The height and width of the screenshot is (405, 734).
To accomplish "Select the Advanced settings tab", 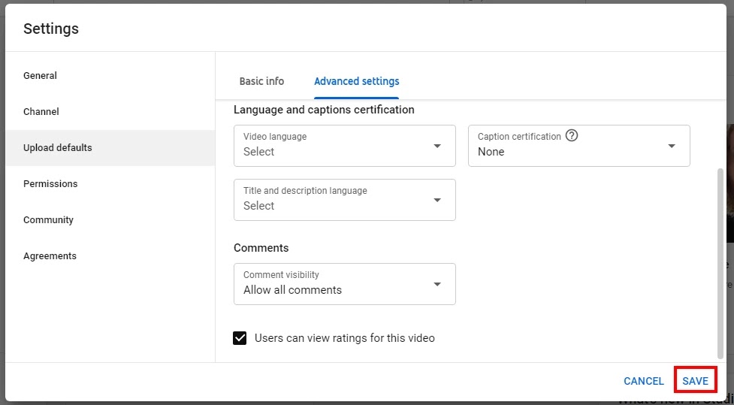I will [357, 81].
